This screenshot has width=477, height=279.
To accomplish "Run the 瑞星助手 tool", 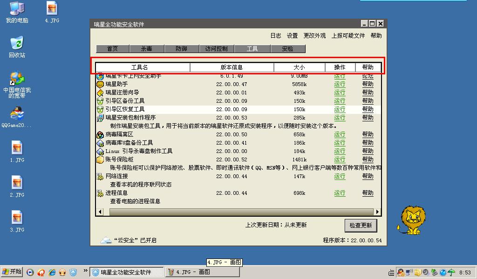I will point(340,84).
